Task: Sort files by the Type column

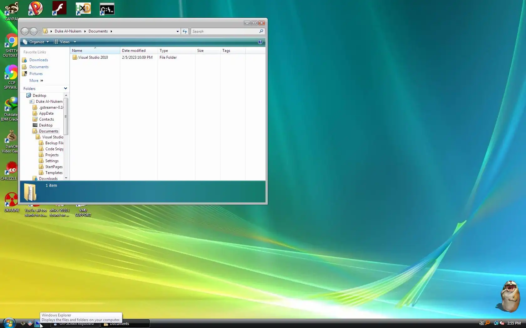Action: [176, 51]
